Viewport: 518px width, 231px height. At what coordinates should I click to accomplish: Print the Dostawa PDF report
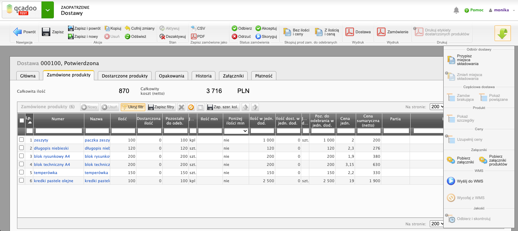350,32
